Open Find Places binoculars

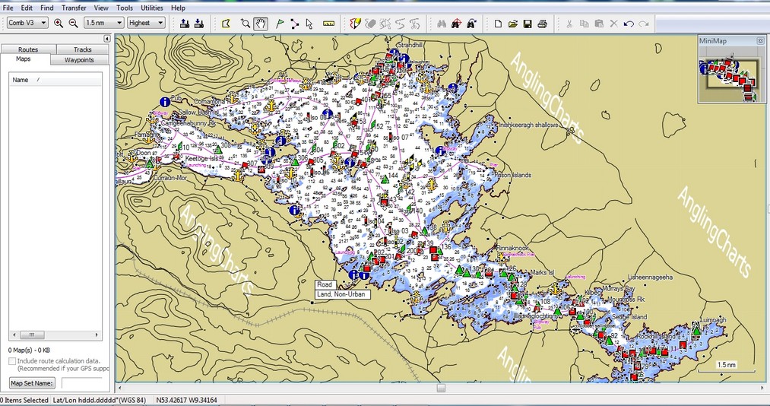442,23
